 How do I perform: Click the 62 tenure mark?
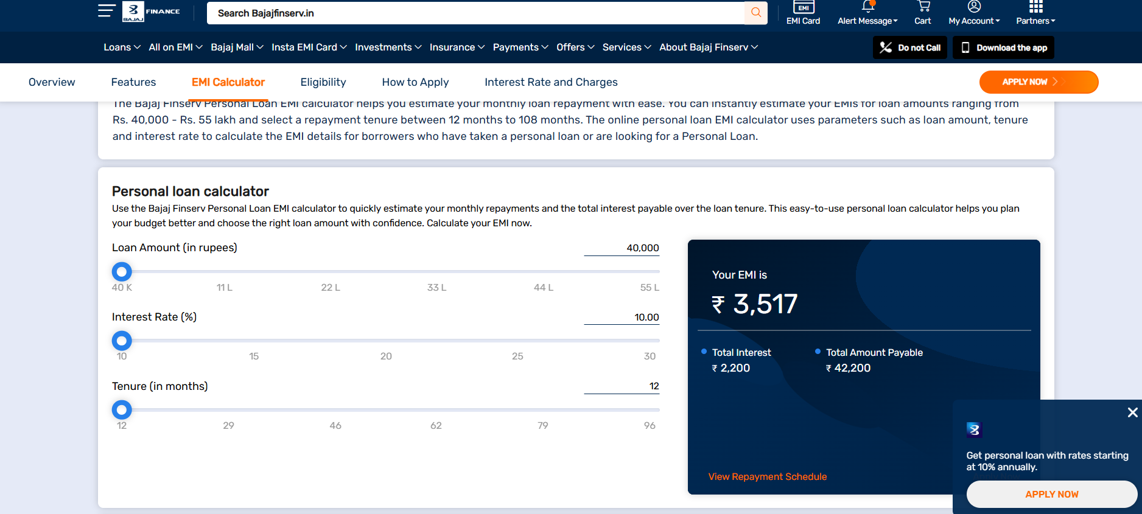click(x=436, y=426)
